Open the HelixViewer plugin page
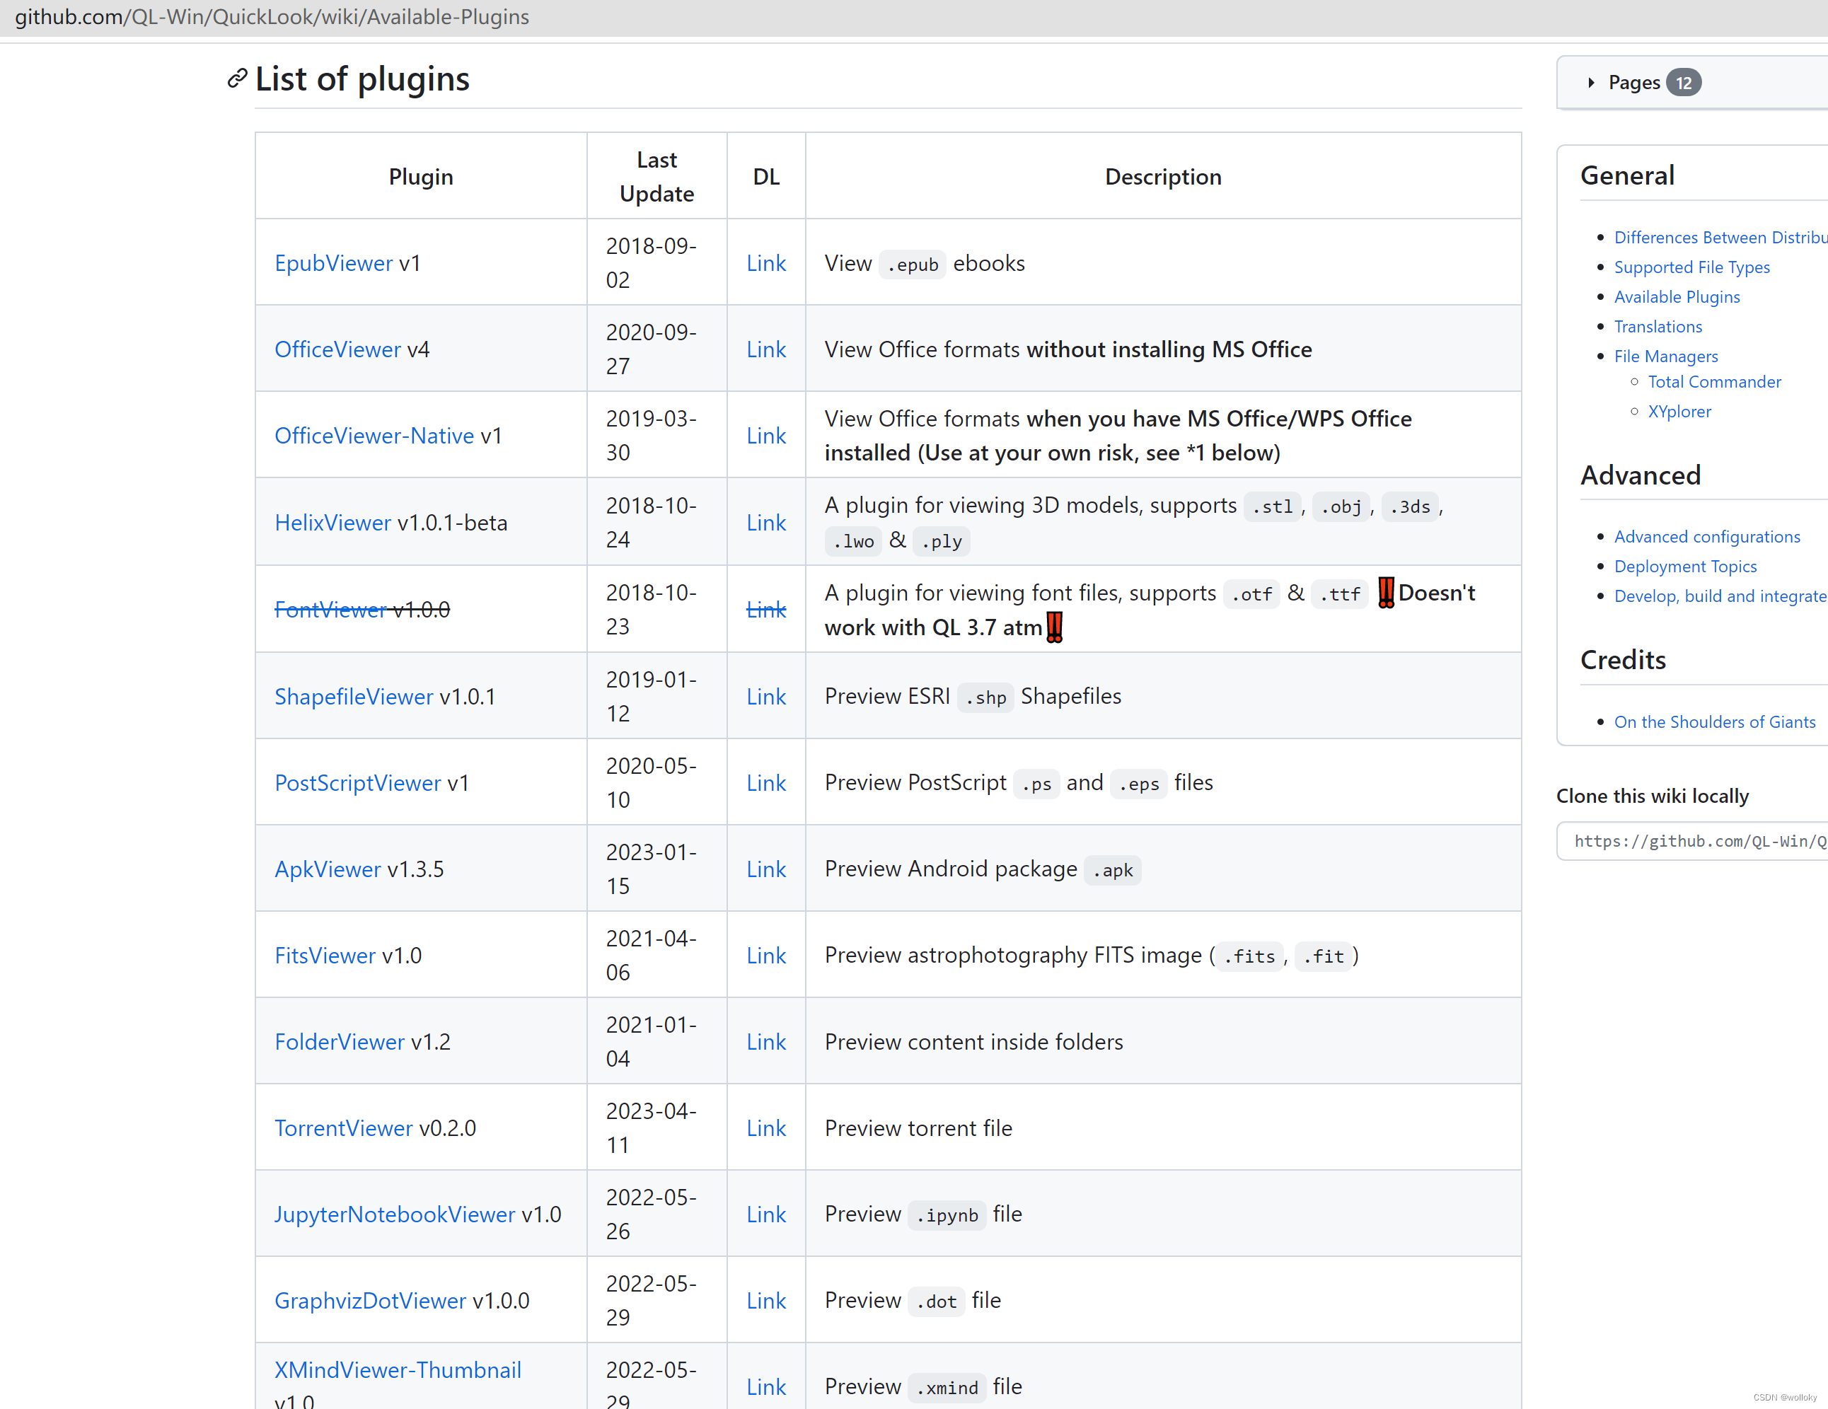The width and height of the screenshot is (1828, 1409). click(x=332, y=523)
